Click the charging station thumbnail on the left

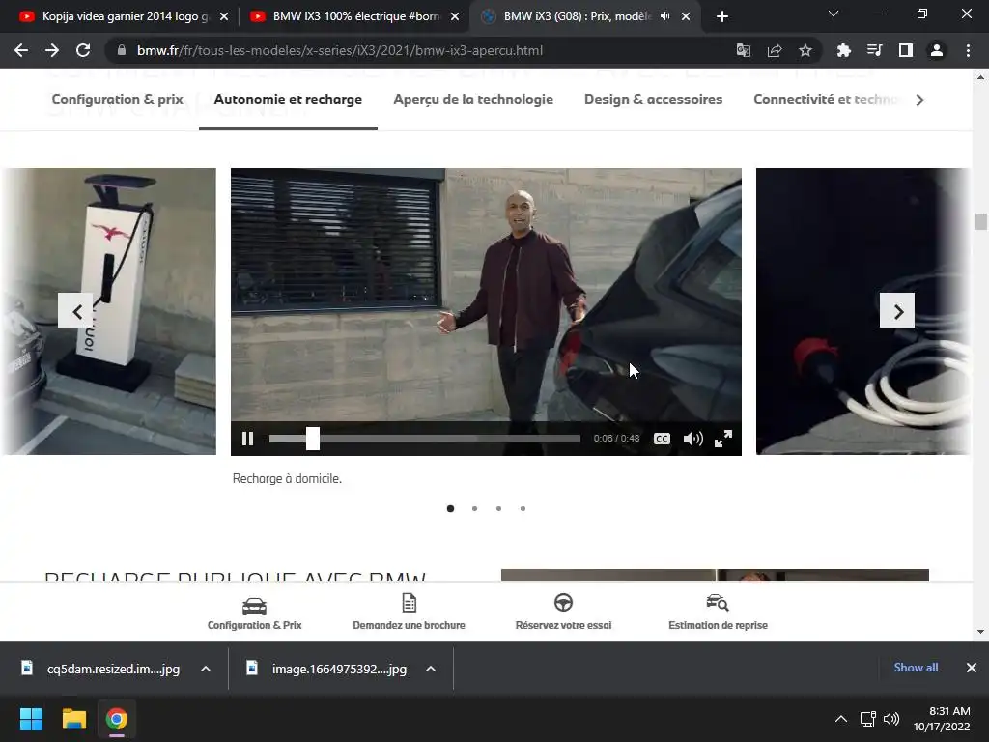click(x=108, y=311)
